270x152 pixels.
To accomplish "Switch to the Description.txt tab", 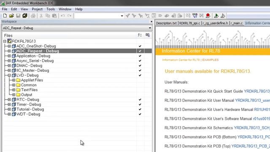I will pos(166,23).
